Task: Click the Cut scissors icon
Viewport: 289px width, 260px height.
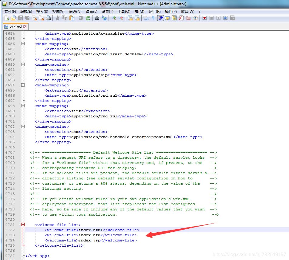Action: click(x=57, y=18)
